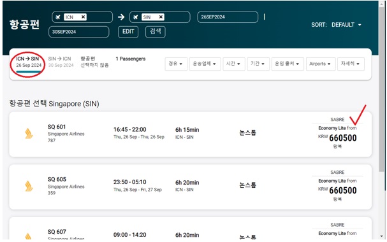
Task: Click the 검색 search button
Action: 155,32
